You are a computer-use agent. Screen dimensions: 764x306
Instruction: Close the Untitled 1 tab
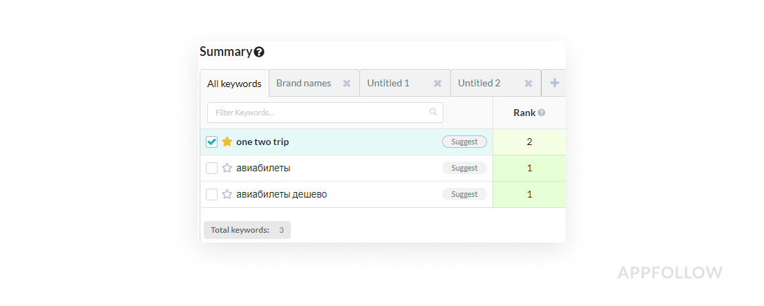[437, 84]
